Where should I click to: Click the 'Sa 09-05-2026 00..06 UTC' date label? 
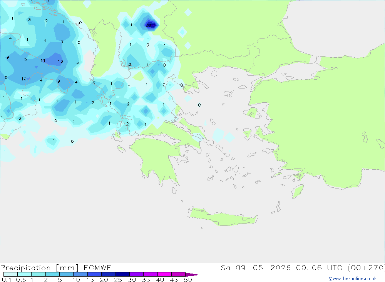(283, 267)
